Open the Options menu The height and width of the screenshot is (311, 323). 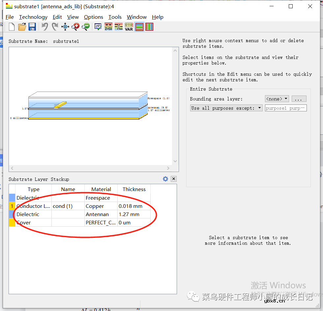(93, 17)
